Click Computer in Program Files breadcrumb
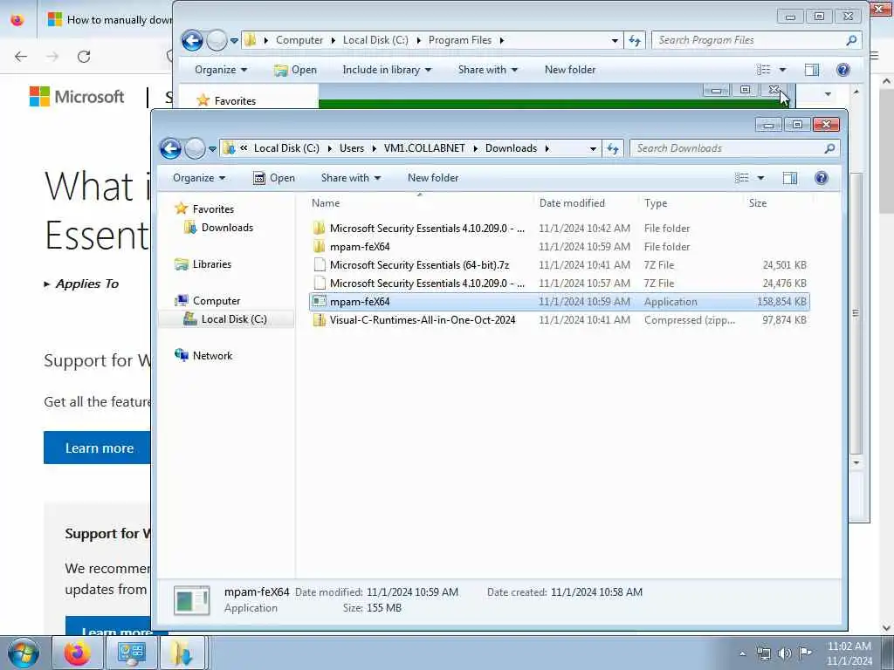The height and width of the screenshot is (670, 894). pyautogui.click(x=299, y=40)
